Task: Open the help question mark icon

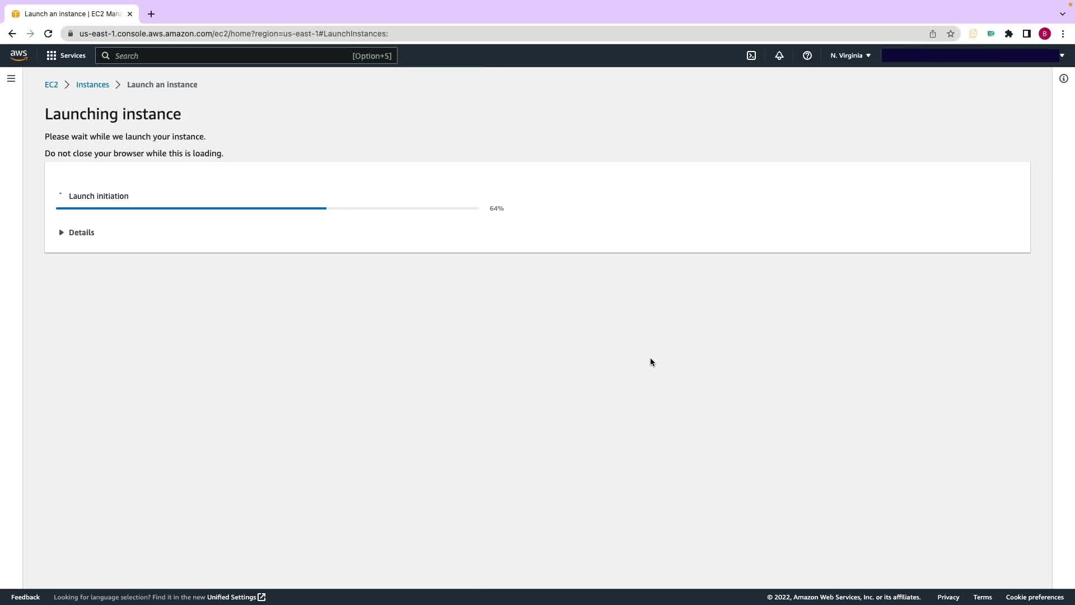Action: (x=807, y=55)
